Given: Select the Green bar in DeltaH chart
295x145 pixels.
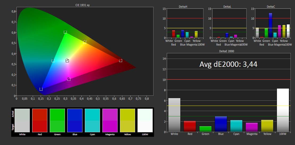Looking at the screenshot, I should pos(178,36).
